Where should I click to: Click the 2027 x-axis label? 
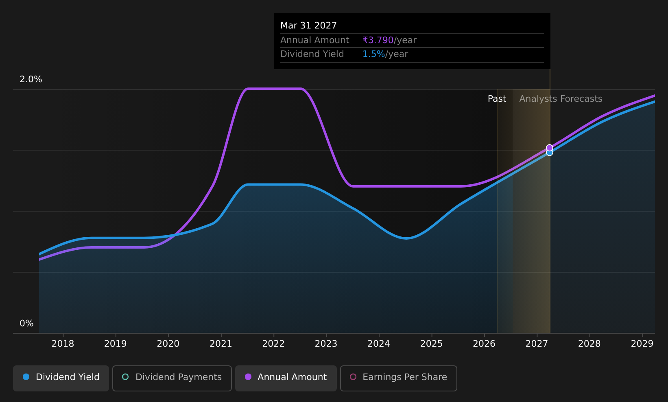[537, 344]
